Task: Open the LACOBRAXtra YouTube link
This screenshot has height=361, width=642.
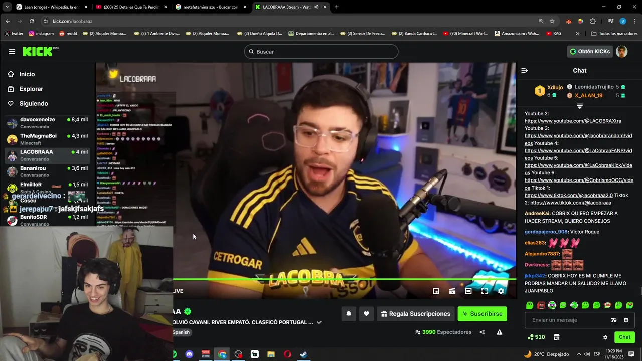Action: (x=573, y=121)
